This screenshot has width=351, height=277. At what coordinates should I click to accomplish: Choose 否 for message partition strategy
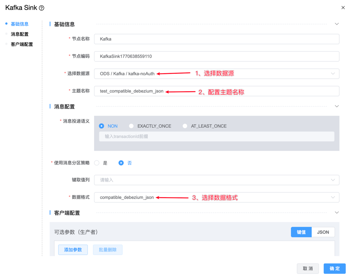click(x=121, y=163)
